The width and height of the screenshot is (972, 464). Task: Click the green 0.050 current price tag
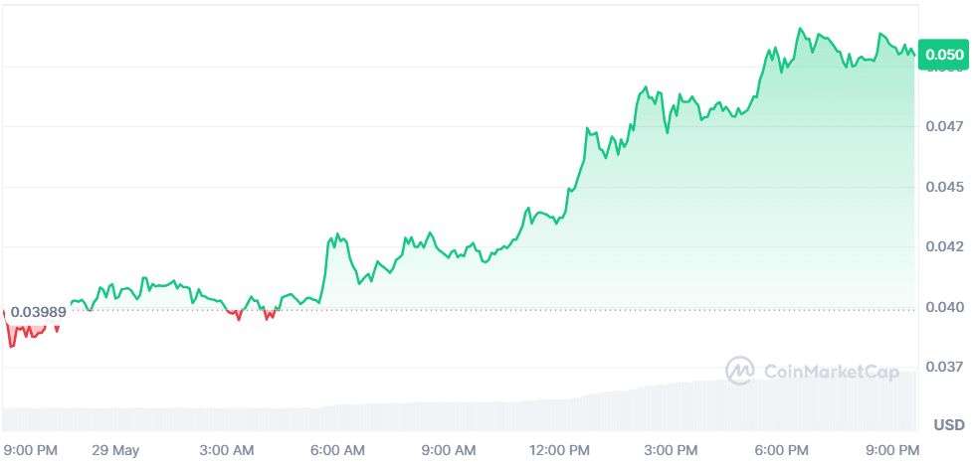[943, 56]
